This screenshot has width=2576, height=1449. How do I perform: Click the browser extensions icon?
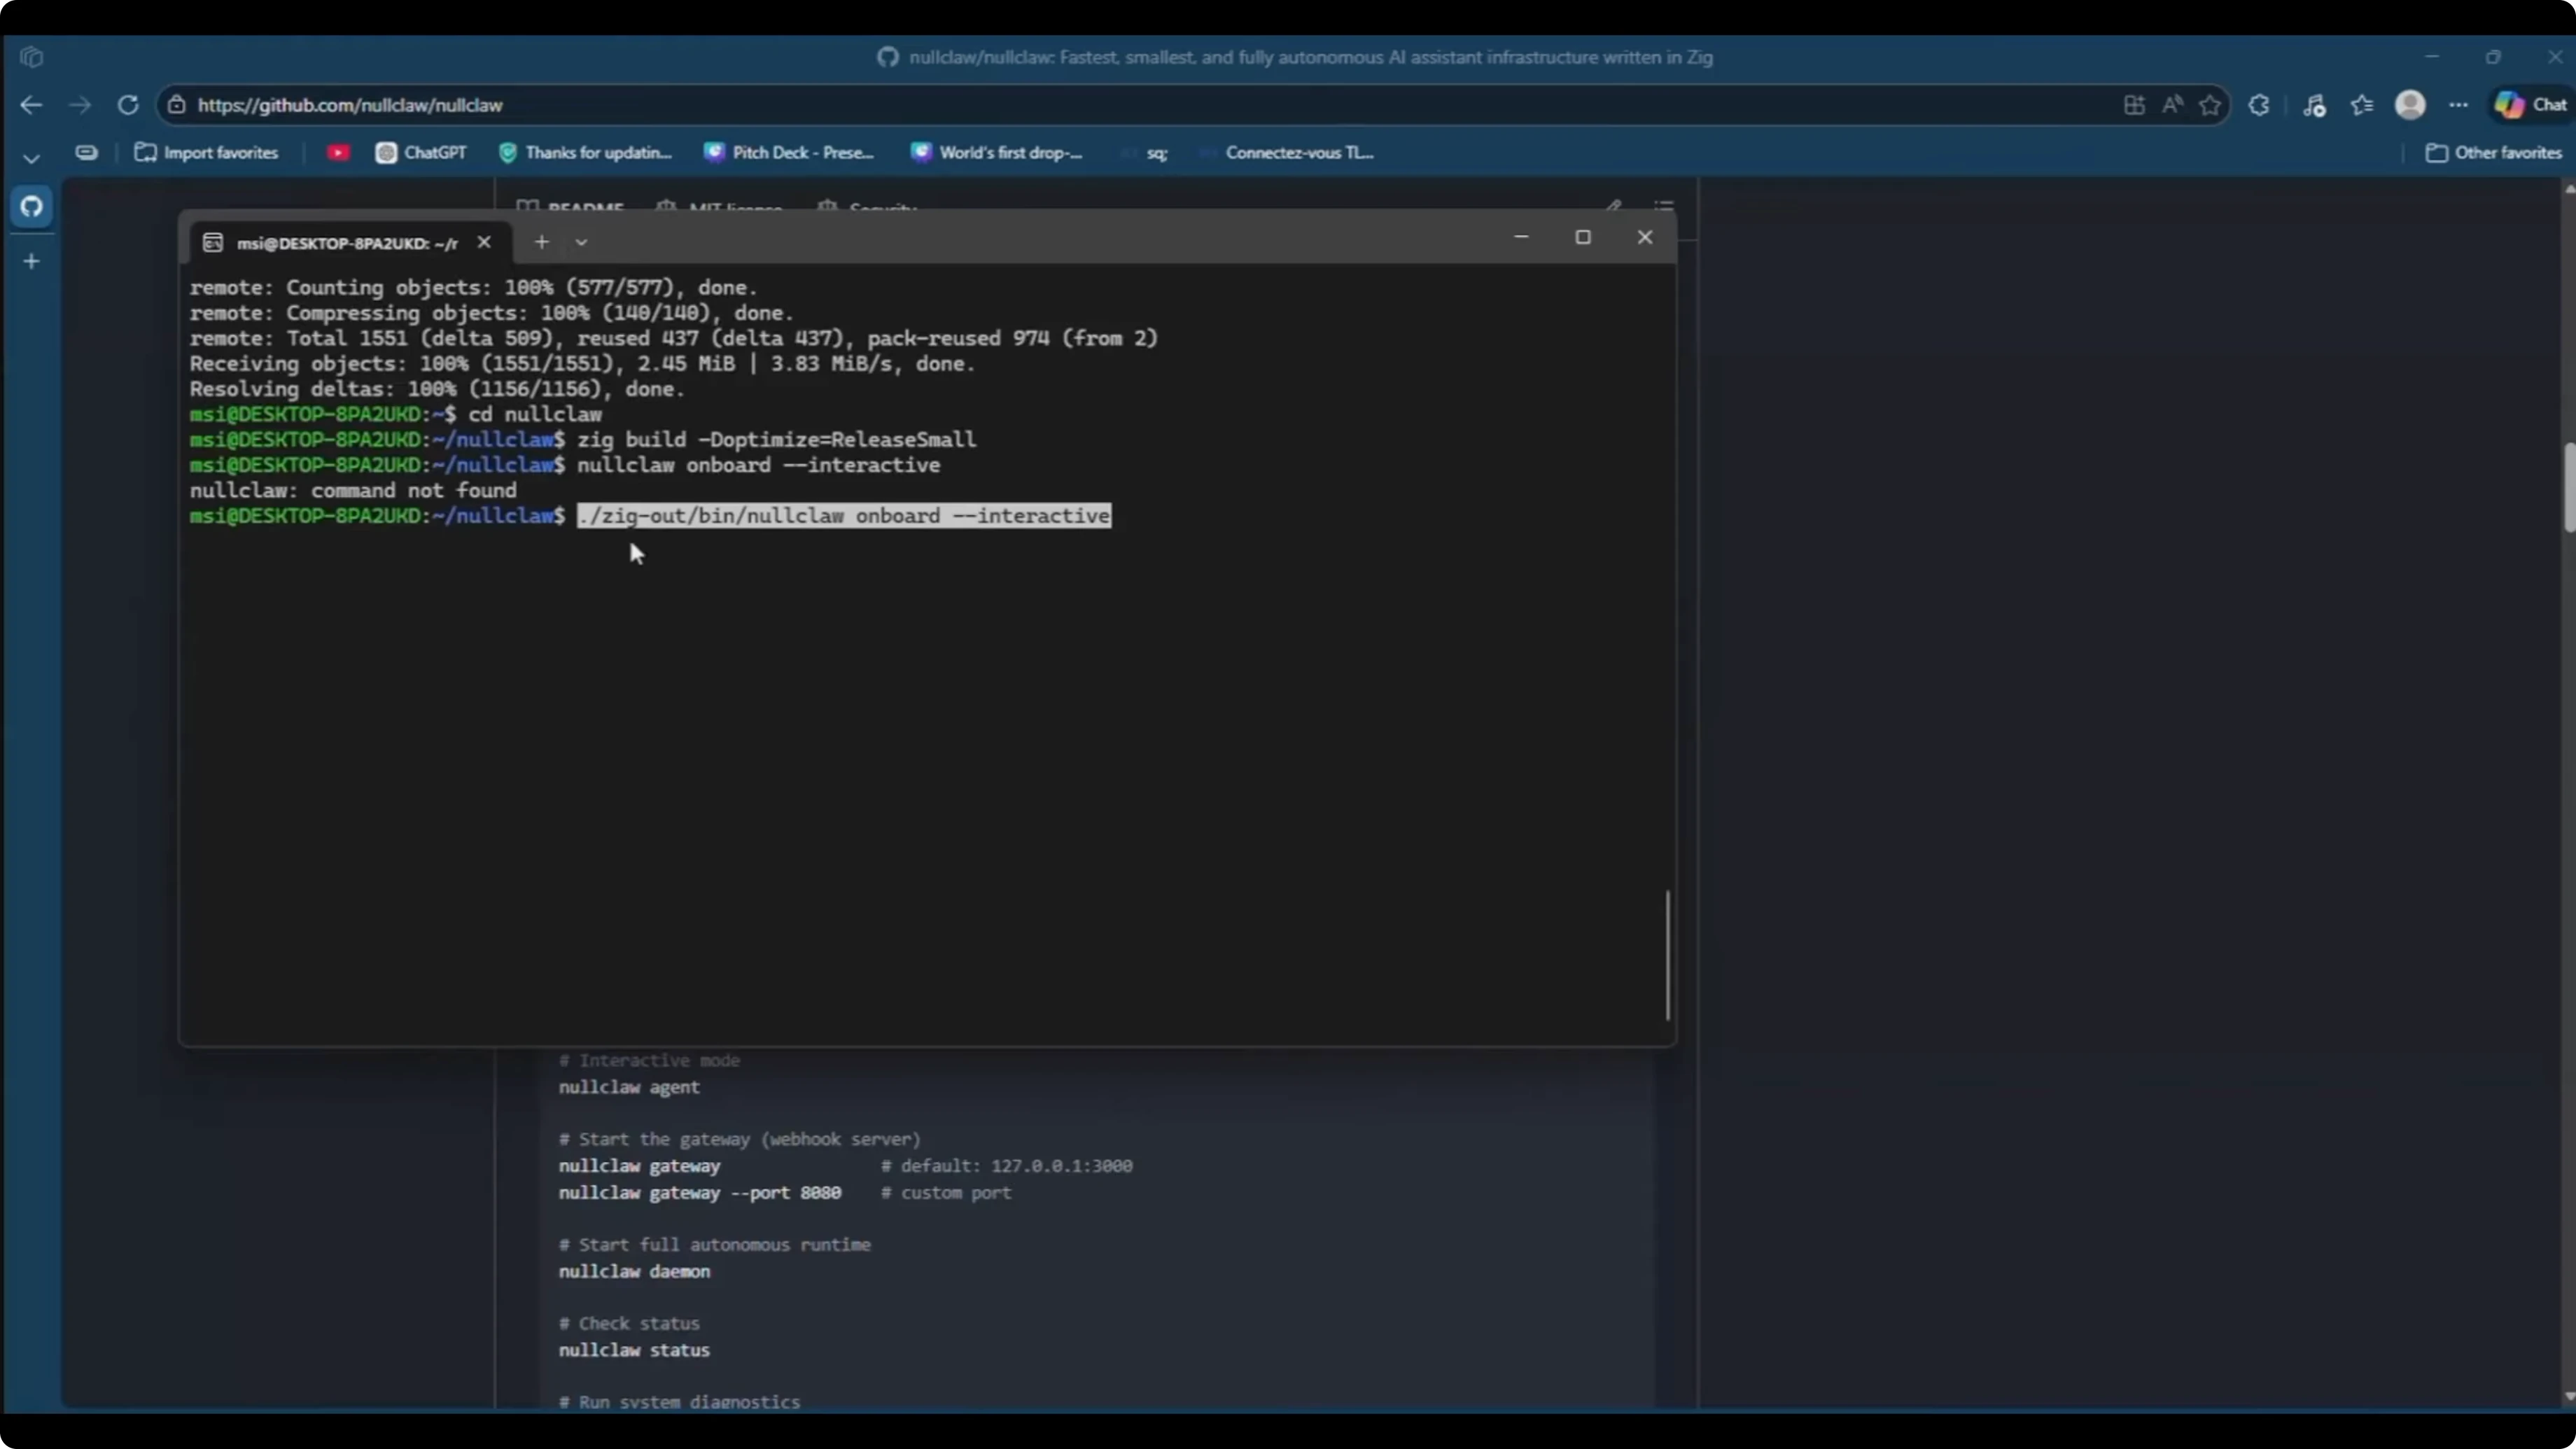click(x=2259, y=105)
